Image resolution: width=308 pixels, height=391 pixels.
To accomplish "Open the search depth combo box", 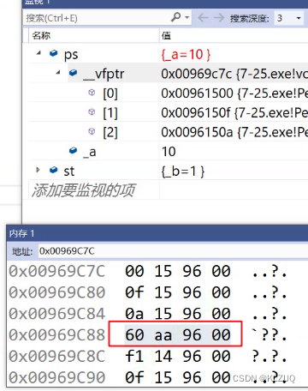I will coord(288,18).
